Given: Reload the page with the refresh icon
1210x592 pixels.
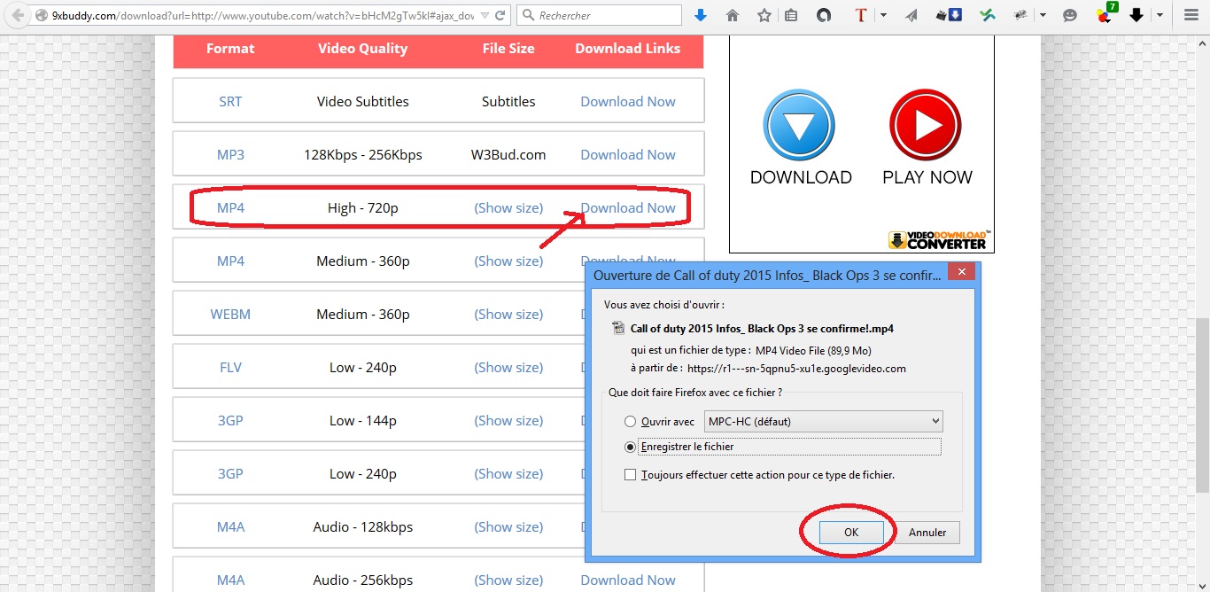Looking at the screenshot, I should 500,15.
